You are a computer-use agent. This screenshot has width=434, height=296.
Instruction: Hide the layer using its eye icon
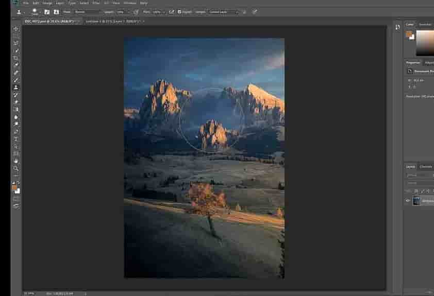(408, 201)
